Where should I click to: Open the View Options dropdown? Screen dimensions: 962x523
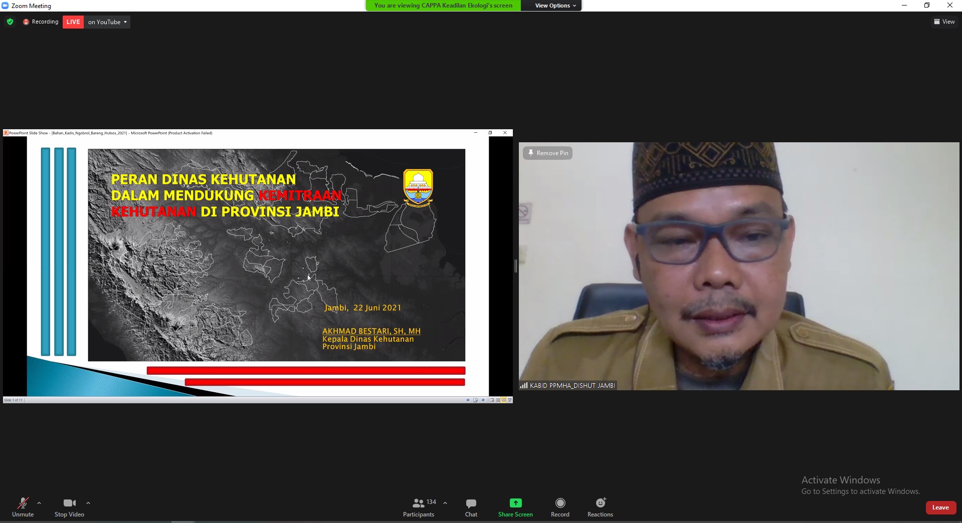[x=555, y=6]
